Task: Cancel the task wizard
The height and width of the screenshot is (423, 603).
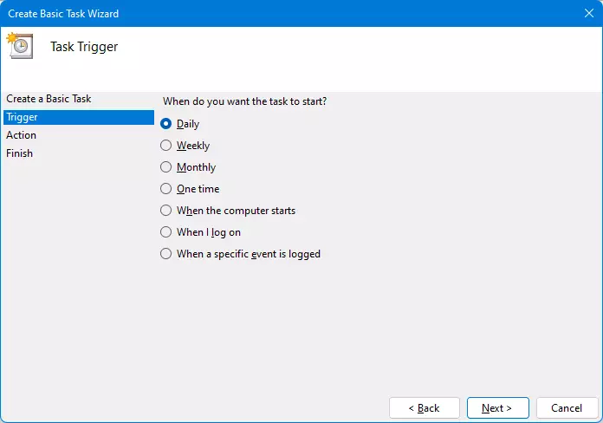Action: (x=567, y=407)
